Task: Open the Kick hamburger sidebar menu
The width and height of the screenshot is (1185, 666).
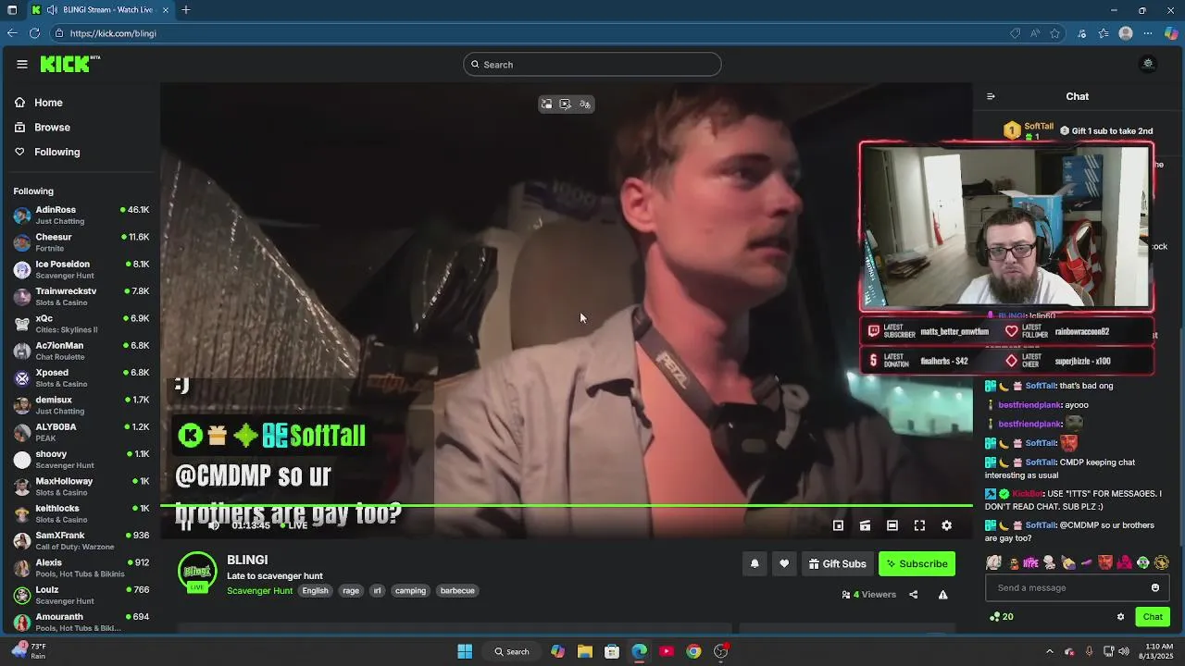Action: click(22, 64)
